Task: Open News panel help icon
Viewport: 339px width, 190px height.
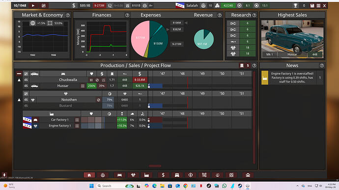Action: [x=322, y=66]
